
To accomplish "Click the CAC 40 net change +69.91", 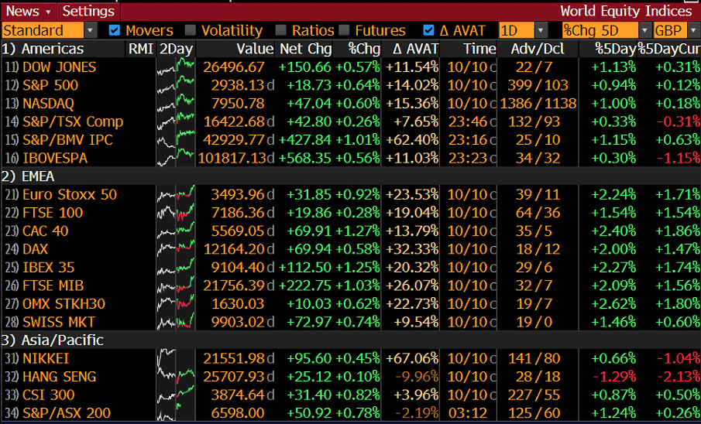I will pyautogui.click(x=309, y=231).
